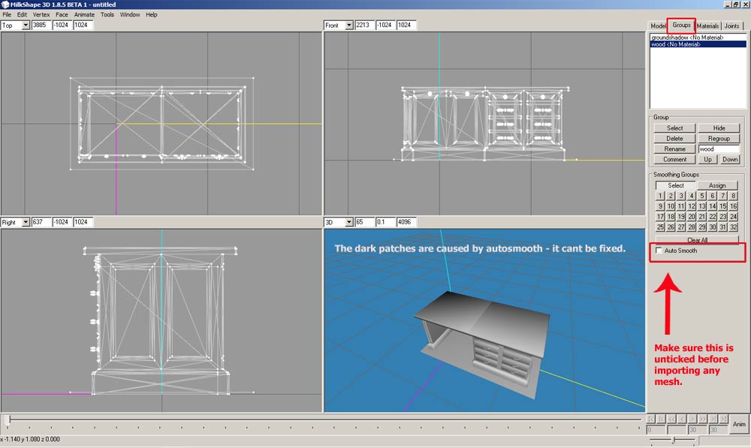Click the Regroup button
The image size is (751, 448).
tap(719, 139)
